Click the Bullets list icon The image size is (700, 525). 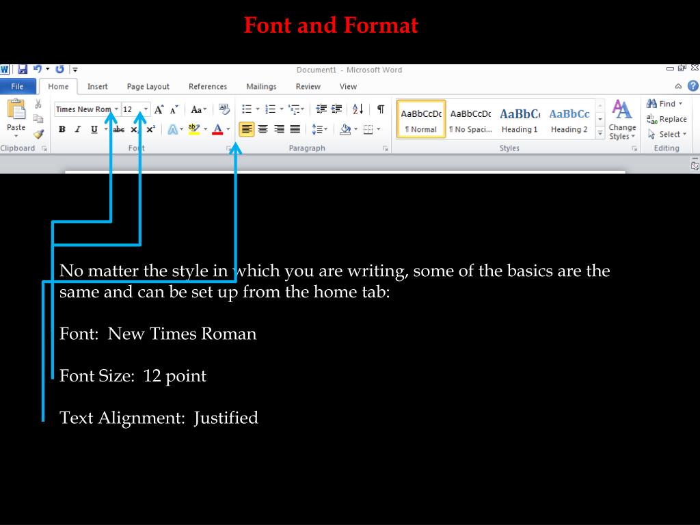(246, 109)
